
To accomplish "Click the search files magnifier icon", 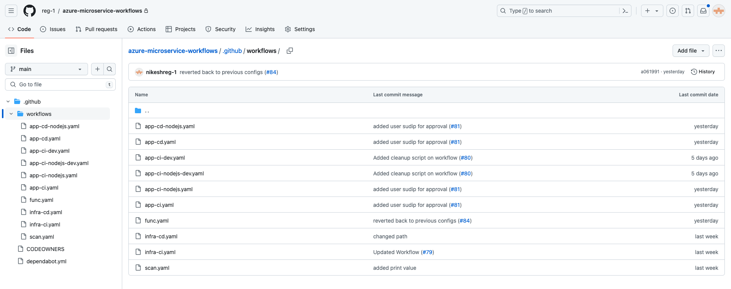I will pyautogui.click(x=110, y=69).
